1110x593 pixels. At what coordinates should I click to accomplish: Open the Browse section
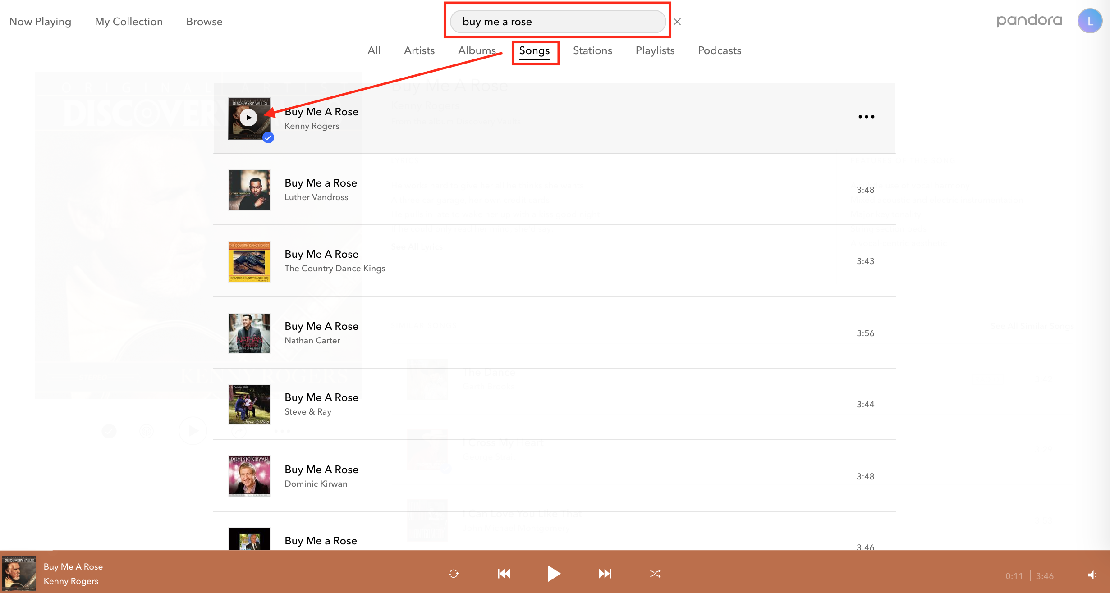click(x=204, y=21)
